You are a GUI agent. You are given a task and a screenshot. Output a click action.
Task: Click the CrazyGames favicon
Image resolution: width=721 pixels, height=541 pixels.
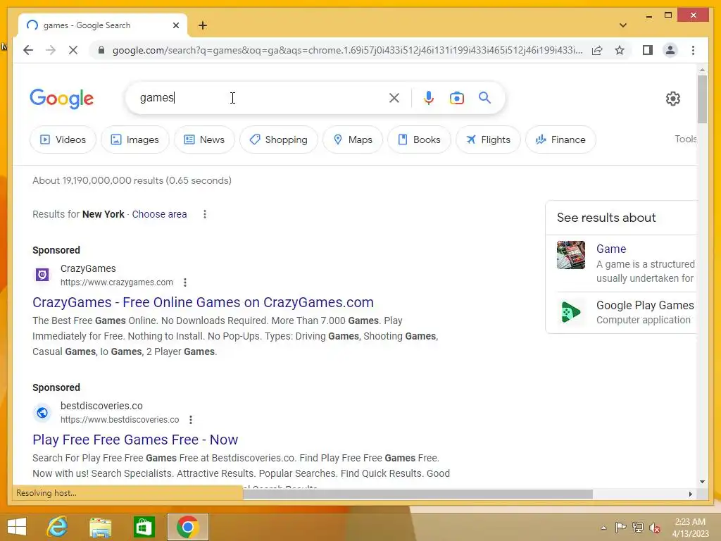coord(42,275)
